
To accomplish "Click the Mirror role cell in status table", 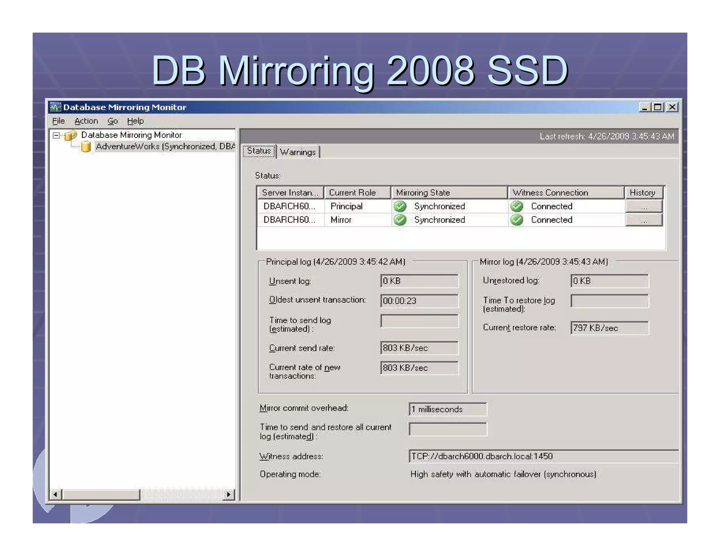I will 358,220.
